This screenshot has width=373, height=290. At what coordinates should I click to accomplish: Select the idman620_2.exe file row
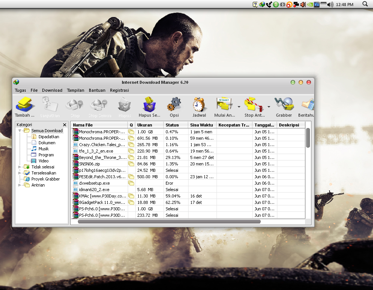188,190
